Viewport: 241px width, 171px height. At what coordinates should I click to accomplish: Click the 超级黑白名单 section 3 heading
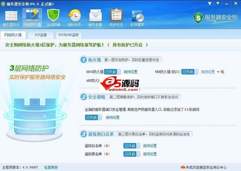[101, 134]
